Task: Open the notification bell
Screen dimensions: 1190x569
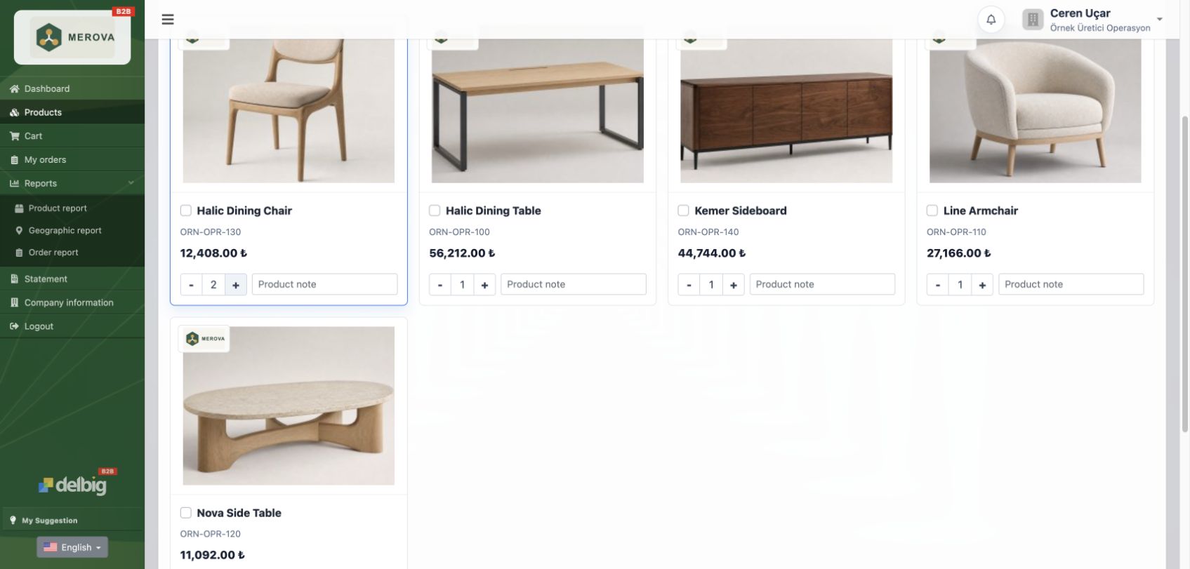Action: tap(991, 20)
